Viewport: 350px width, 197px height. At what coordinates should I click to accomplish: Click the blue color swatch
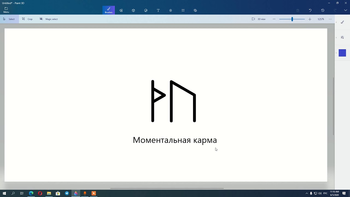click(342, 53)
